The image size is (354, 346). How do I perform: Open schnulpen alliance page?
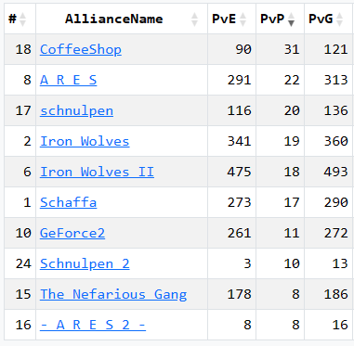[x=76, y=110]
